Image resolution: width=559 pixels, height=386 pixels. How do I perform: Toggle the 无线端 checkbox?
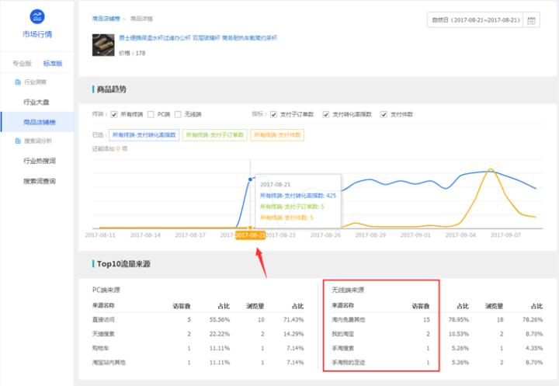[178, 114]
